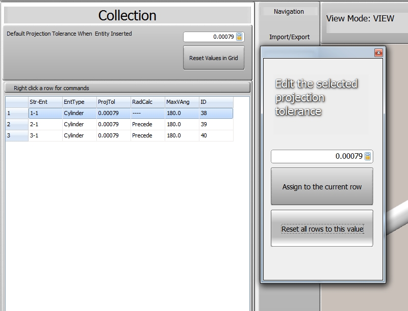The height and width of the screenshot is (311, 408).
Task: Click Assign to the current row
Action: (322, 187)
